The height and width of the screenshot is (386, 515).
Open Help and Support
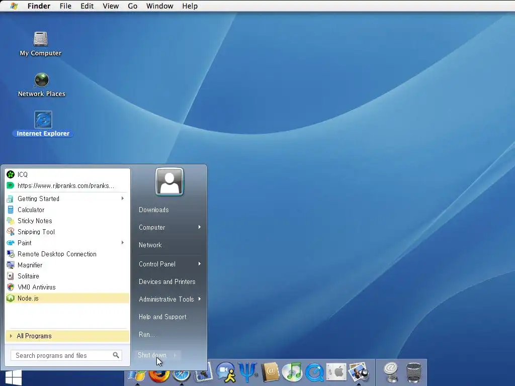pyautogui.click(x=162, y=317)
